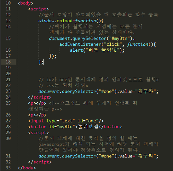Click querySelector on line 23

[79, 92]
